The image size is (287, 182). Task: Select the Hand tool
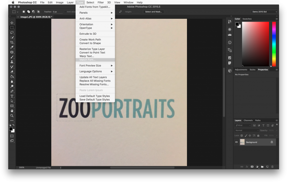[x=12, y=111]
